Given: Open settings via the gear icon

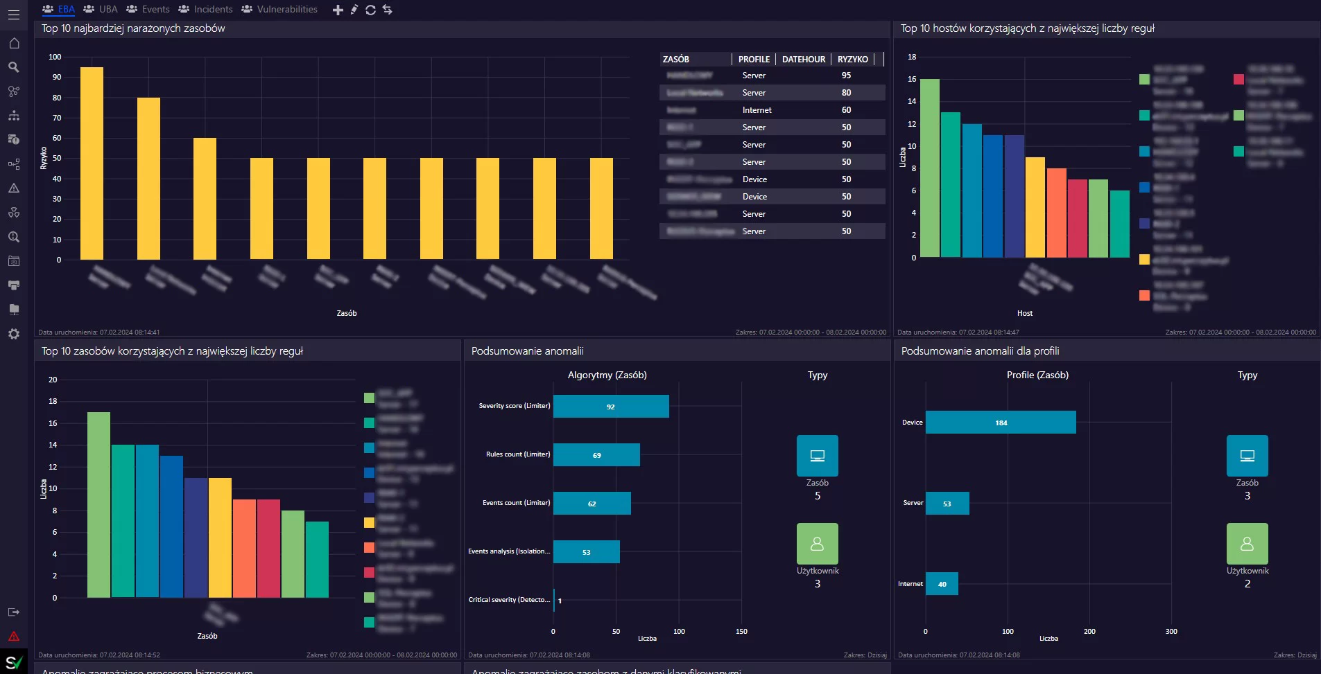Looking at the screenshot, I should pos(14,334).
